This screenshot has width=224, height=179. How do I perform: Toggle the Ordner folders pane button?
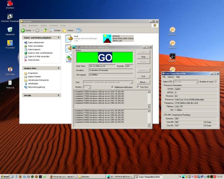coord(68,30)
